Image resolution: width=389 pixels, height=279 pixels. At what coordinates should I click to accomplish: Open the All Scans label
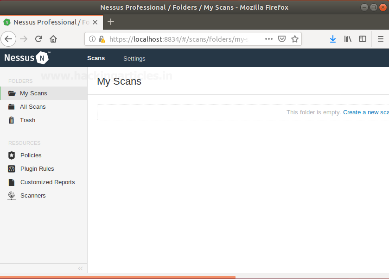point(33,107)
